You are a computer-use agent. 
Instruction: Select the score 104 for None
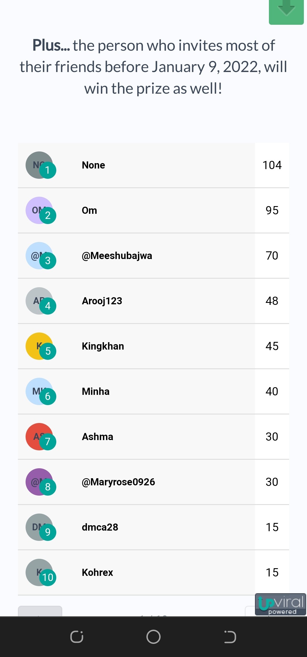(x=272, y=165)
